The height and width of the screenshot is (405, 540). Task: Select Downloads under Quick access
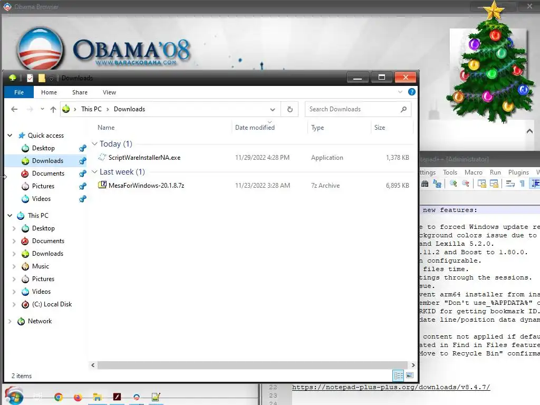pyautogui.click(x=47, y=161)
